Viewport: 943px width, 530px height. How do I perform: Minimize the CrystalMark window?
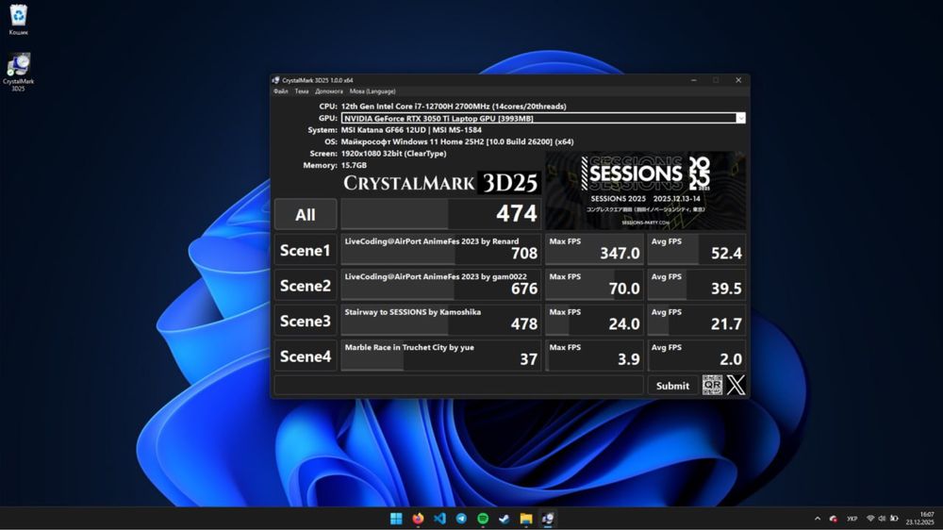[693, 80]
